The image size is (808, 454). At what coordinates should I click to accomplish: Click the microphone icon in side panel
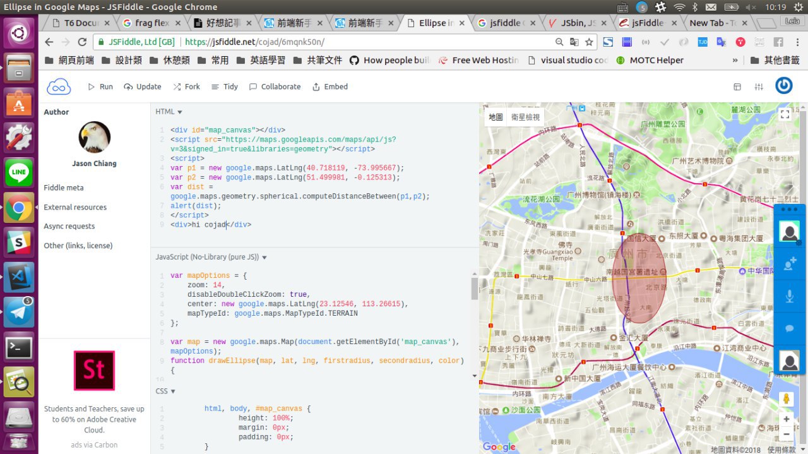(x=790, y=297)
